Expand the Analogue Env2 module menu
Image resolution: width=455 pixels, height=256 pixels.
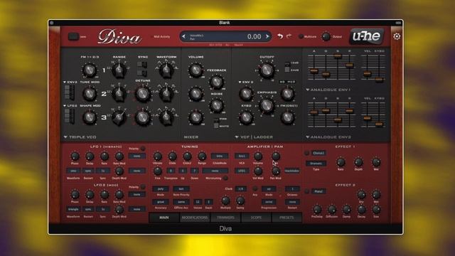pyautogui.click(x=328, y=137)
